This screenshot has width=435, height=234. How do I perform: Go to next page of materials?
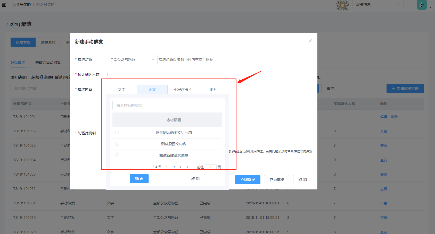[x=188, y=167]
